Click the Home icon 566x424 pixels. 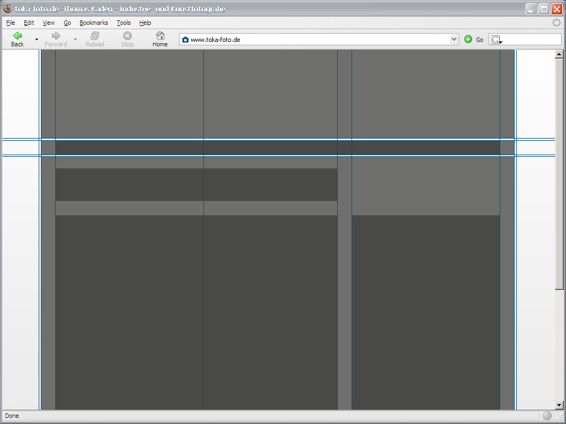point(160,35)
